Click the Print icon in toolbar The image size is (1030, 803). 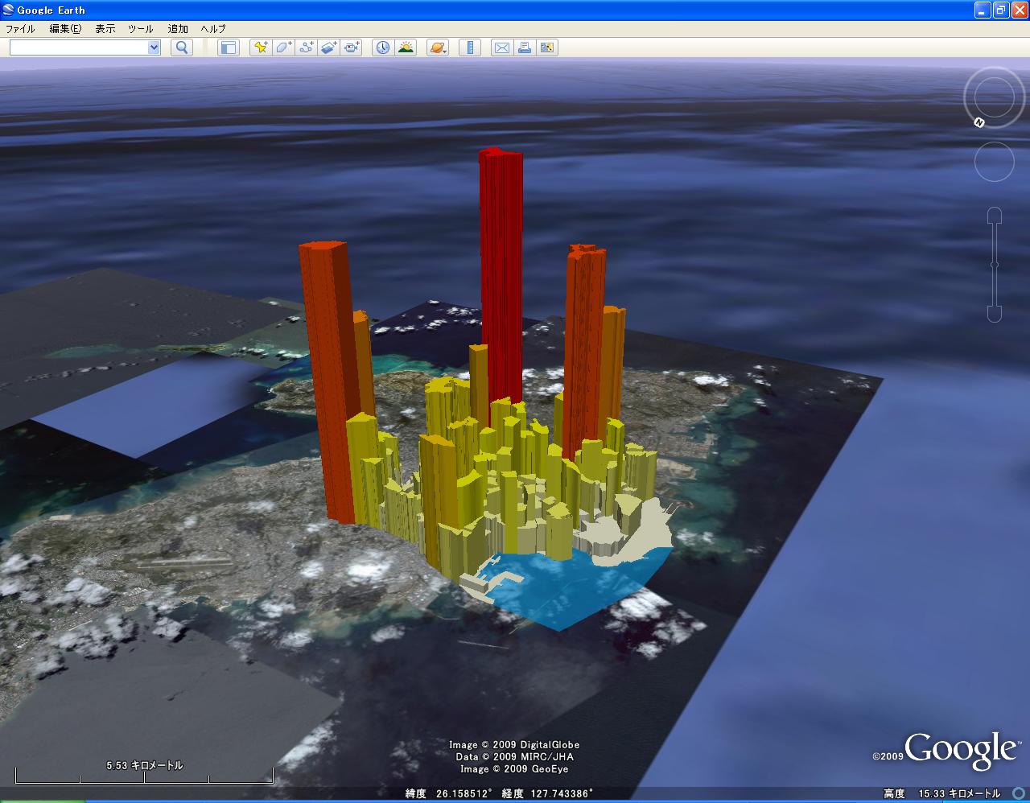(x=525, y=47)
